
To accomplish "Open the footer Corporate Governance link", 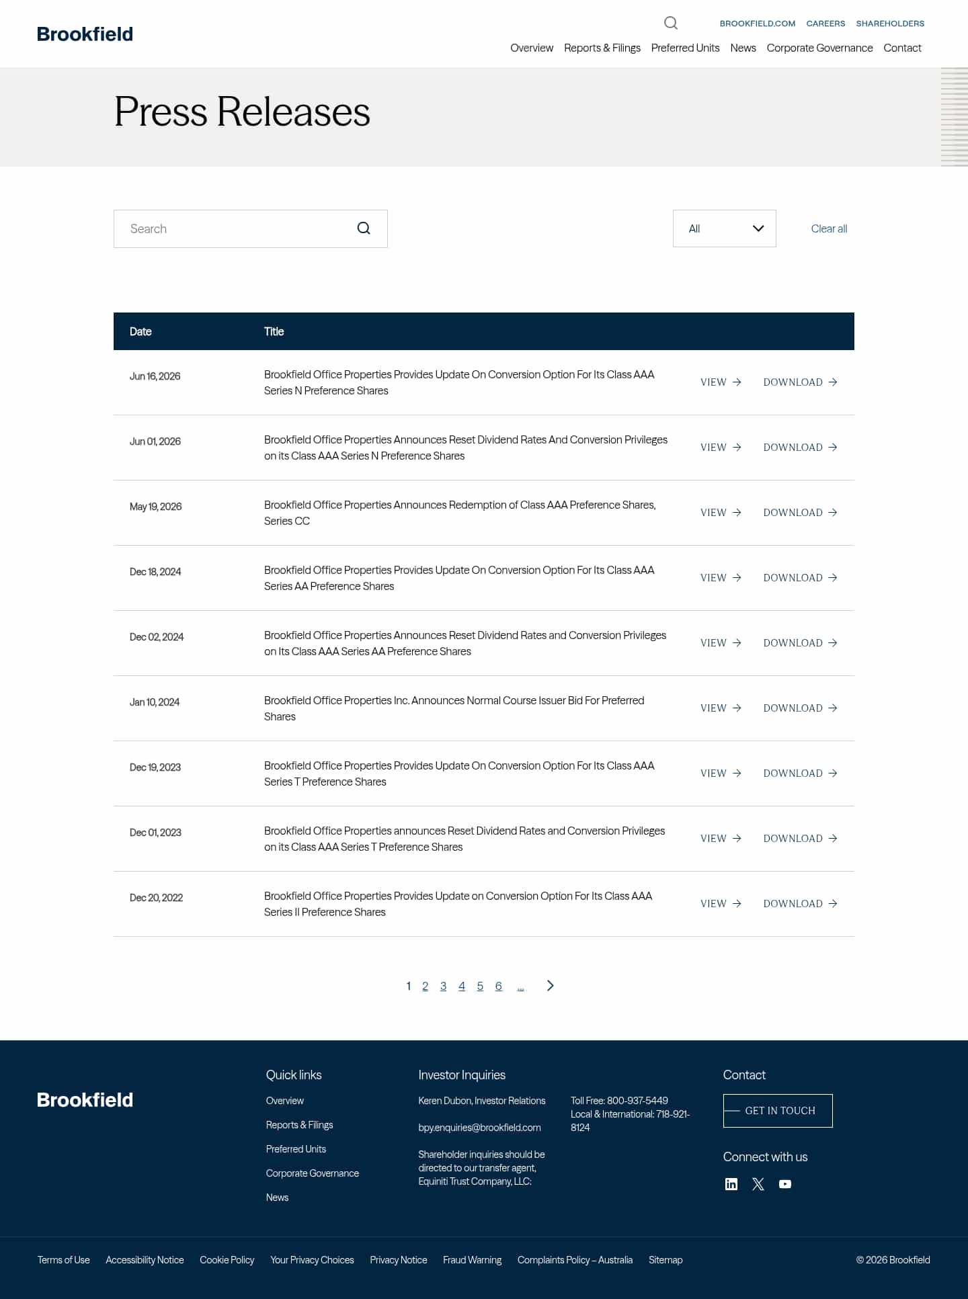I will coord(312,1173).
